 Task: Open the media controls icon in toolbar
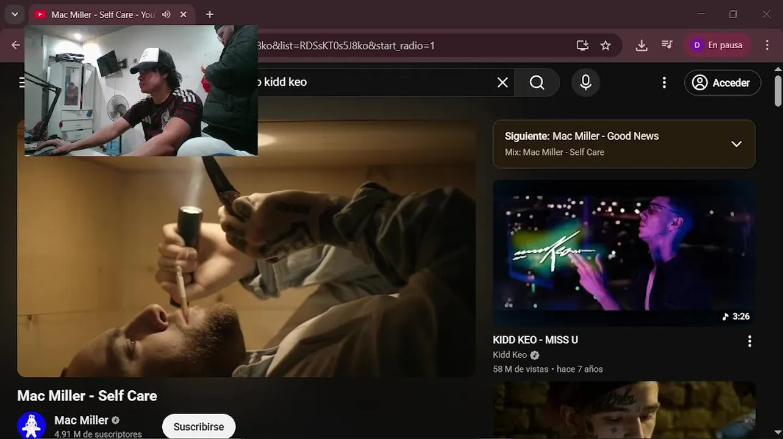[x=667, y=45]
